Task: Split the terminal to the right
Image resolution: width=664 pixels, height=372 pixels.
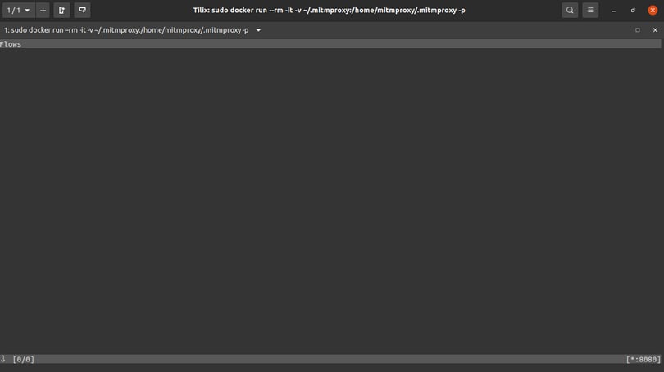Action: point(61,10)
